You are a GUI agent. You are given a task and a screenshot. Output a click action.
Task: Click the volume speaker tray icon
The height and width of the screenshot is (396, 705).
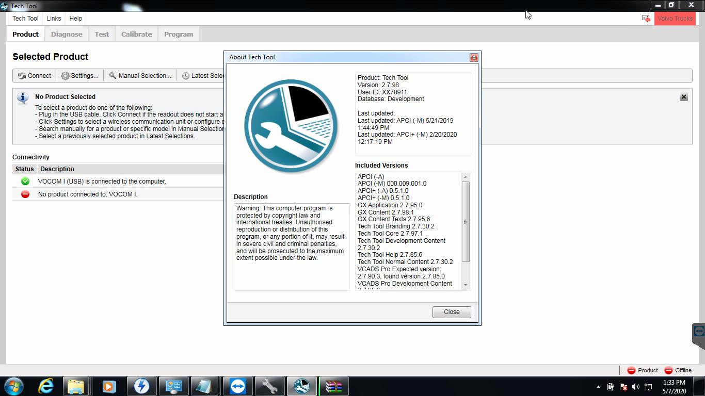[635, 387]
